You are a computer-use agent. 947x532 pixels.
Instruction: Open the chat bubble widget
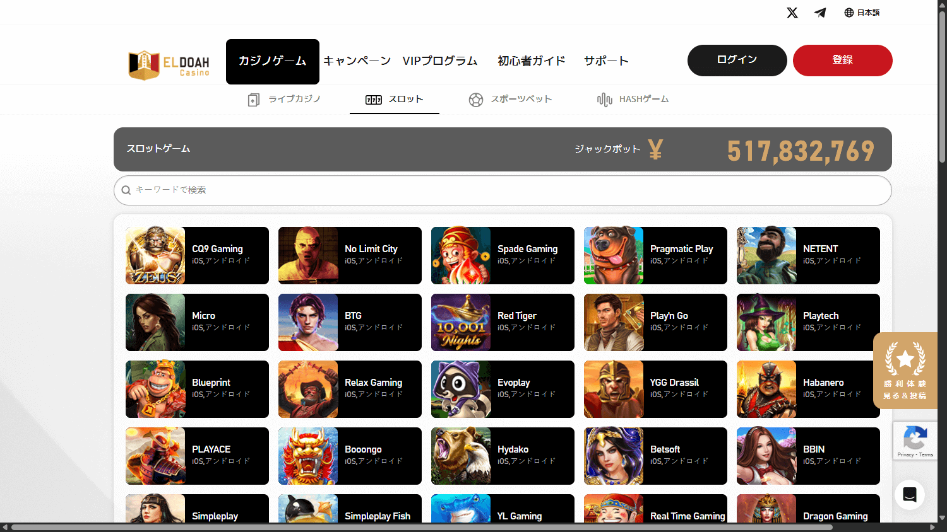click(x=909, y=495)
